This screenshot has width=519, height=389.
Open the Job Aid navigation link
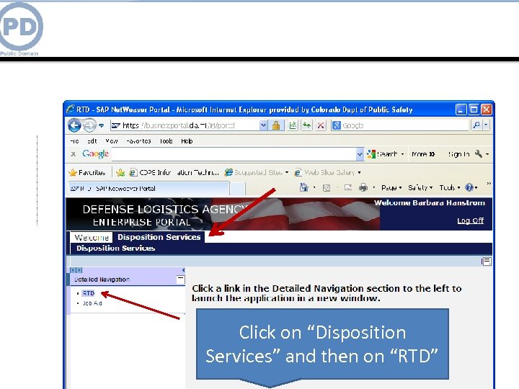[92, 303]
